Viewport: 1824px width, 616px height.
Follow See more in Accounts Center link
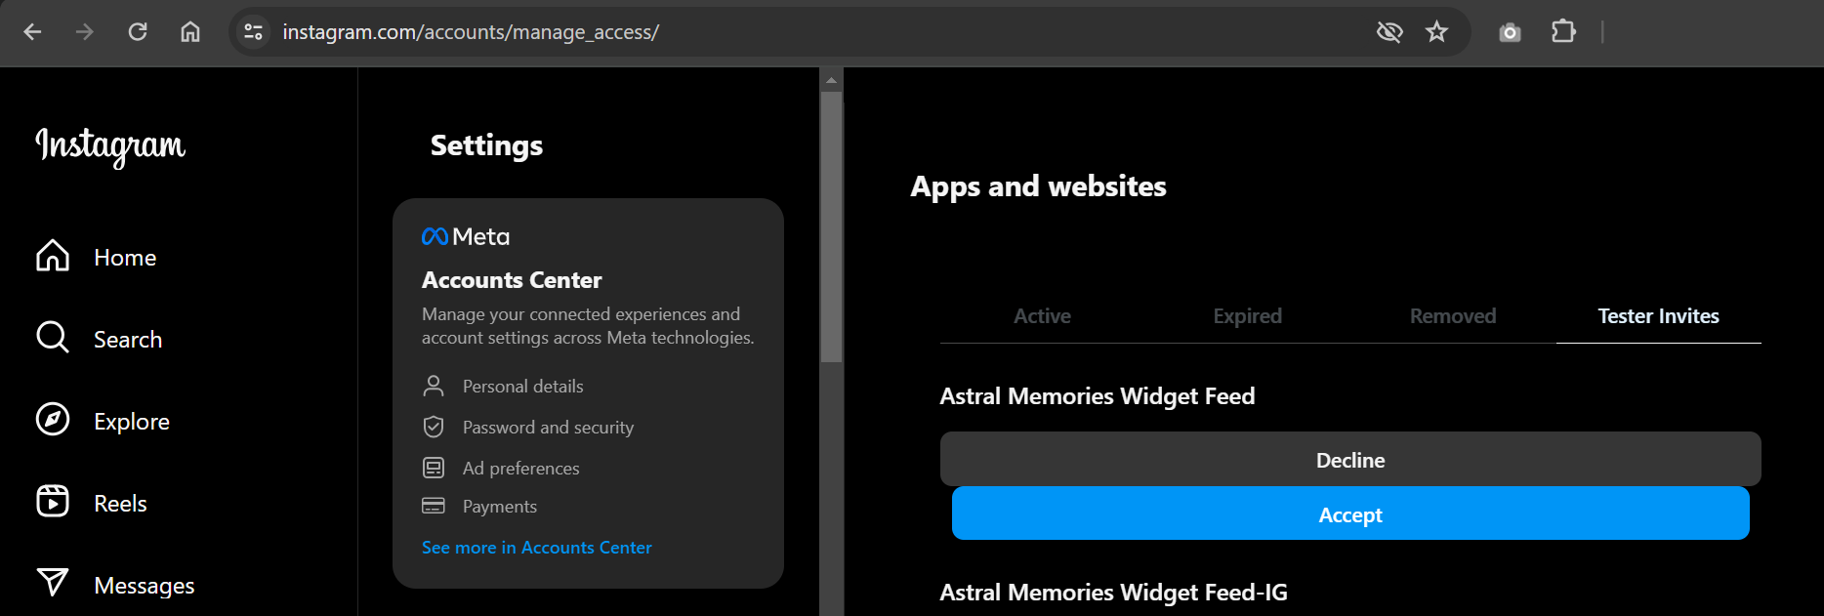point(536,548)
